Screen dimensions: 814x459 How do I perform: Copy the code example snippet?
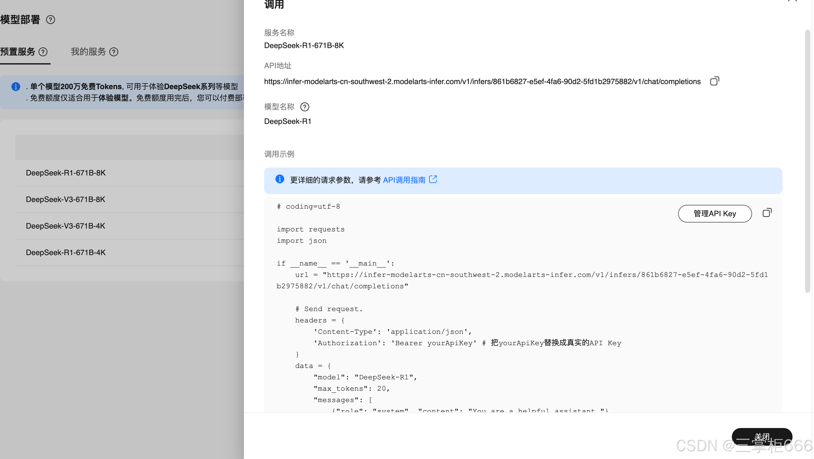click(x=767, y=213)
